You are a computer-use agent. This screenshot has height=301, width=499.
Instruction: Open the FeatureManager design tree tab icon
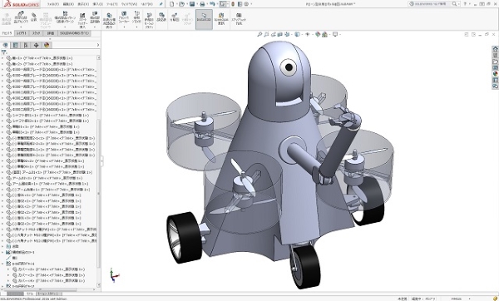tap(5, 45)
